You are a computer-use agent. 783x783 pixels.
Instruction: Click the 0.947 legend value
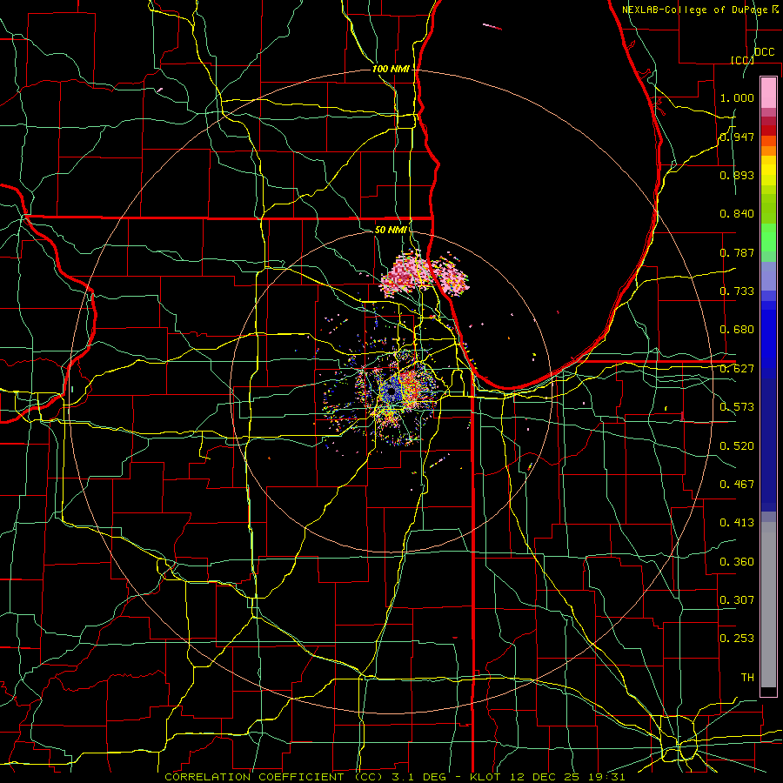coord(737,137)
